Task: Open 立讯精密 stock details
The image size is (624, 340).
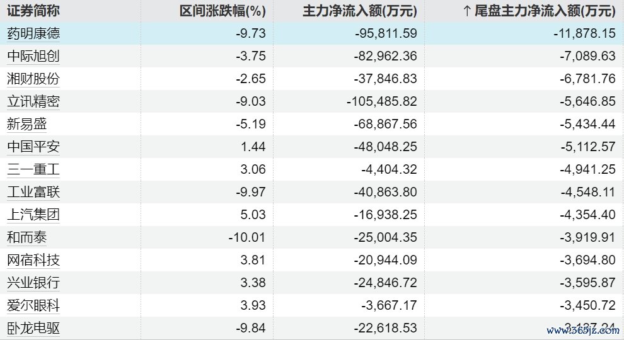Action: 33,101
